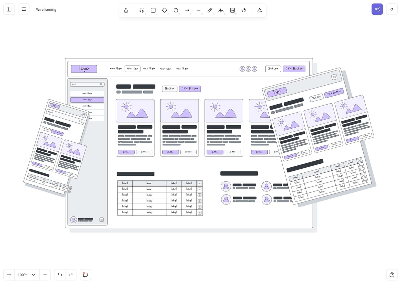This screenshot has width=401, height=285.
Task: Toggle the left sidebar panel icon
Action: click(9, 9)
